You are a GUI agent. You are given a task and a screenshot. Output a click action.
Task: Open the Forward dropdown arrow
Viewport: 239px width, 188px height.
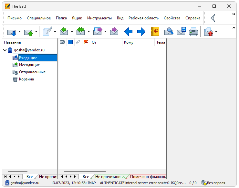pyautogui.click(x=105, y=32)
